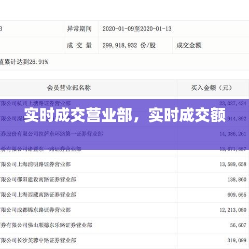Click the 买入金额（元） column header
The image size is (249, 249).
212,88
